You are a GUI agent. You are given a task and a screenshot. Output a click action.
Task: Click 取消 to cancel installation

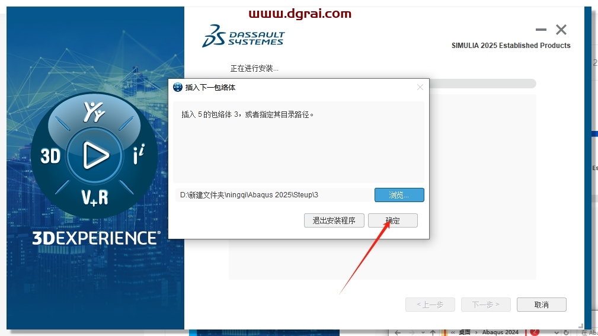tap(541, 305)
